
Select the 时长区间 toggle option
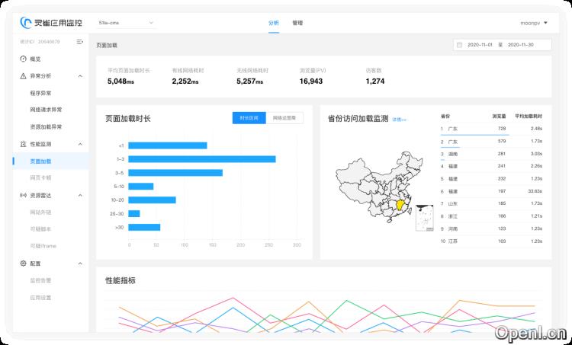tap(249, 118)
